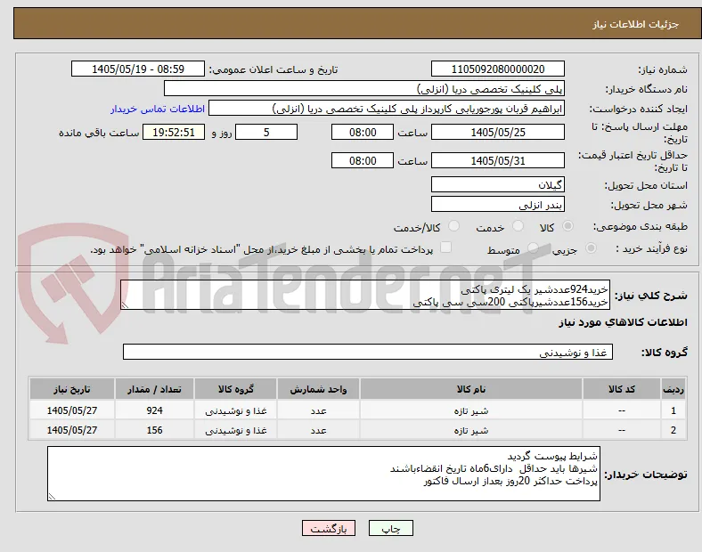Click the ردیف column header
Screen dimensions: 702x552
673,389
